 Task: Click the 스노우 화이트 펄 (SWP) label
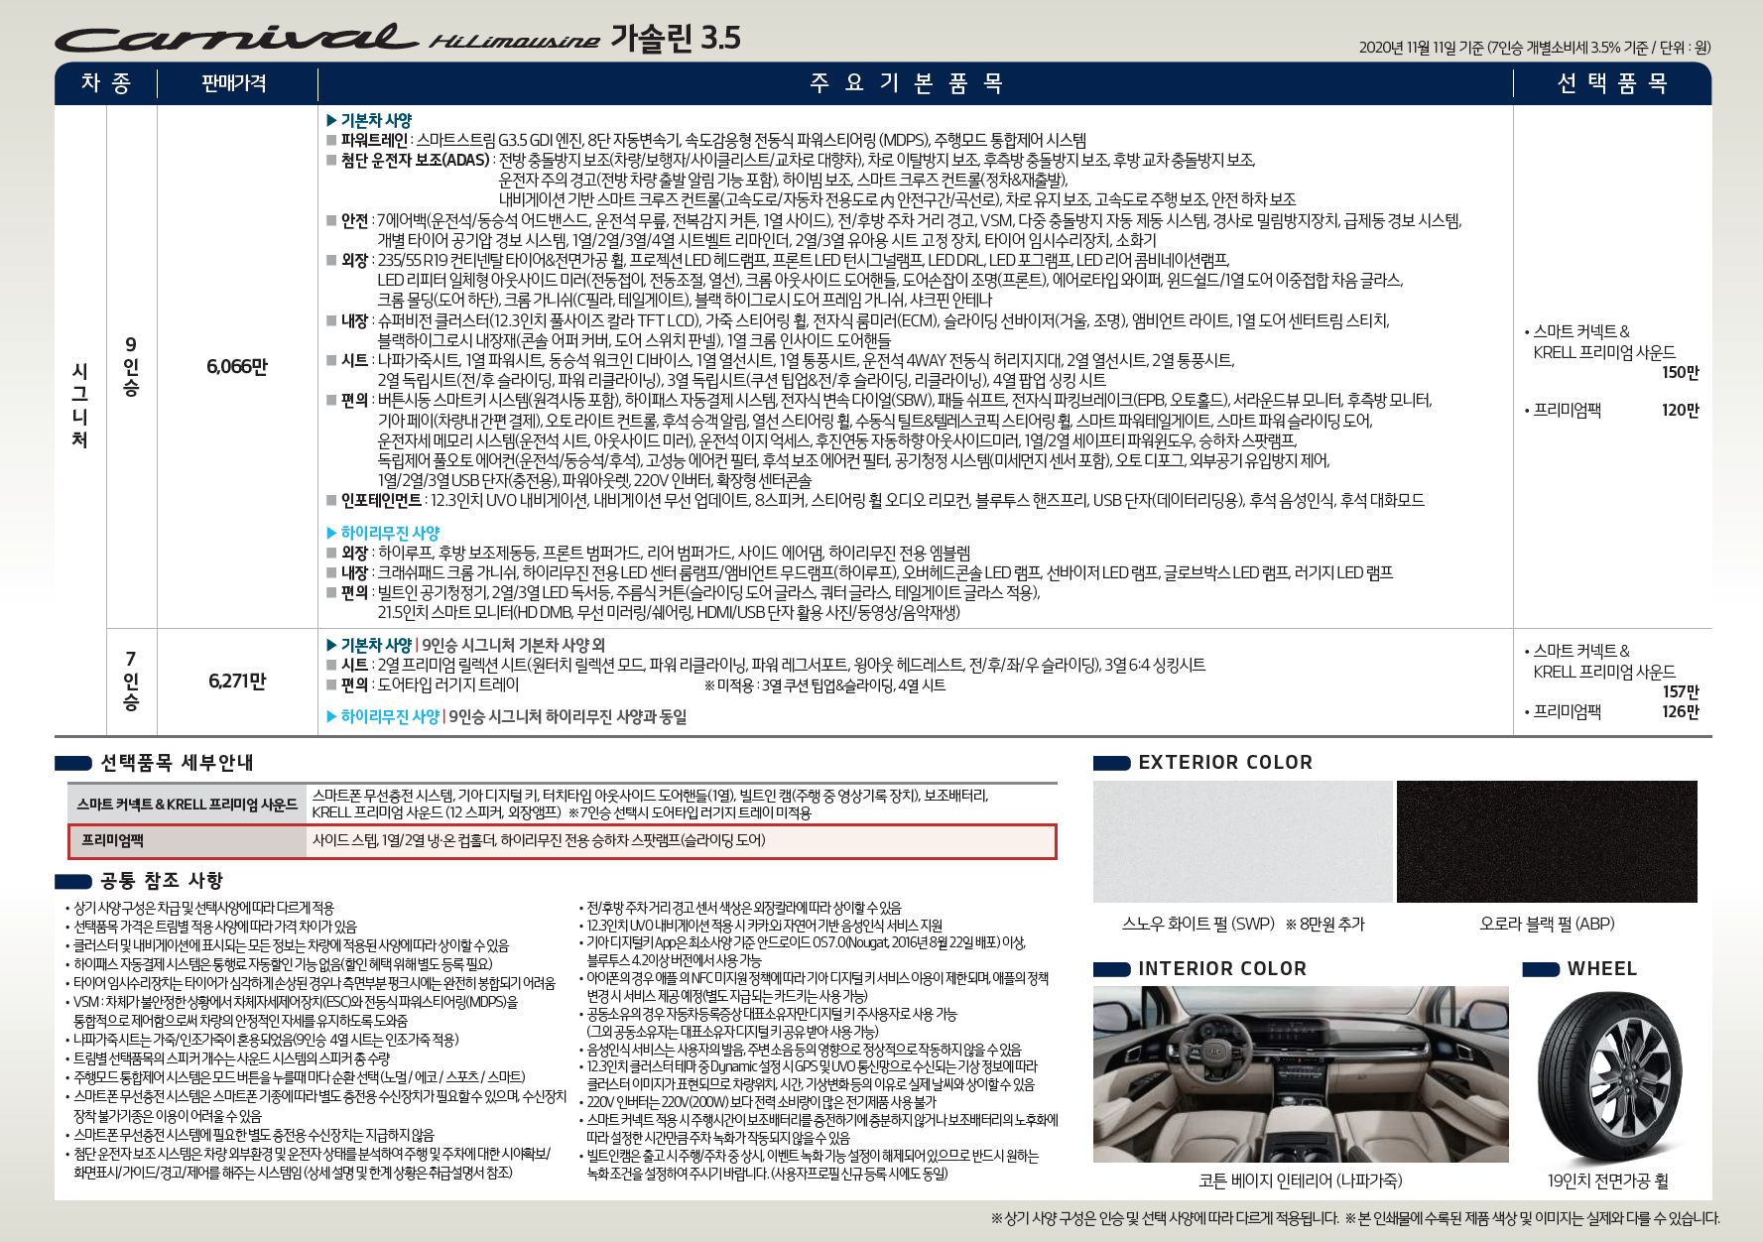click(x=1198, y=924)
